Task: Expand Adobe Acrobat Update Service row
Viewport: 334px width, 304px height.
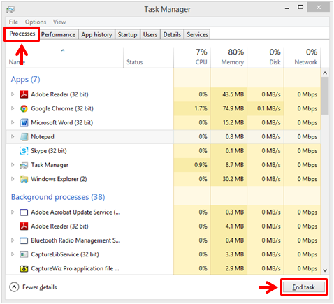Action: (13, 212)
